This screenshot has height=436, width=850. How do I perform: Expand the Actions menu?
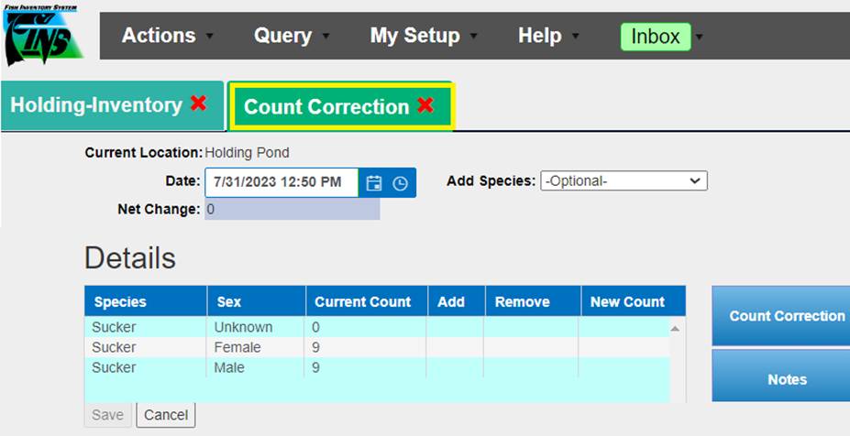(x=167, y=36)
